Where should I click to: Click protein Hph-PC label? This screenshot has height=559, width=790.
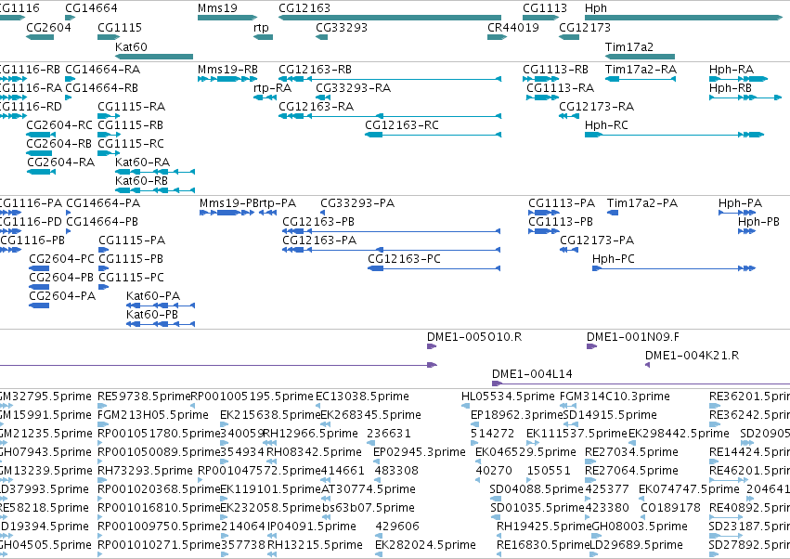tap(614, 258)
